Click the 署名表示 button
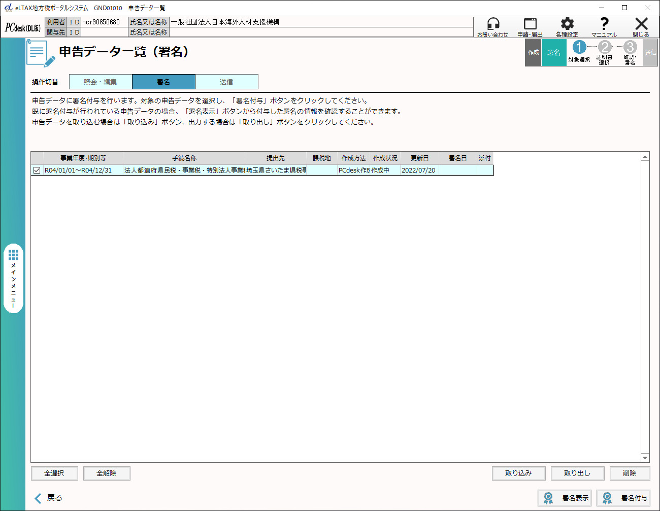 [x=565, y=498]
